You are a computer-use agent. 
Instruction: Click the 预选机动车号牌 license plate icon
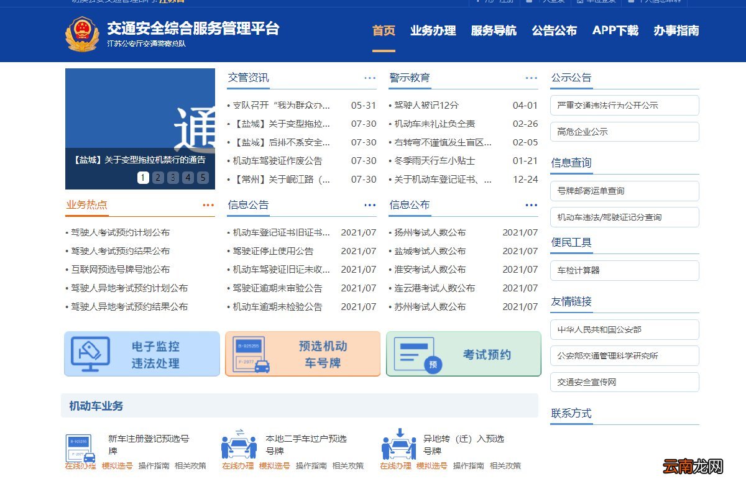click(x=252, y=355)
